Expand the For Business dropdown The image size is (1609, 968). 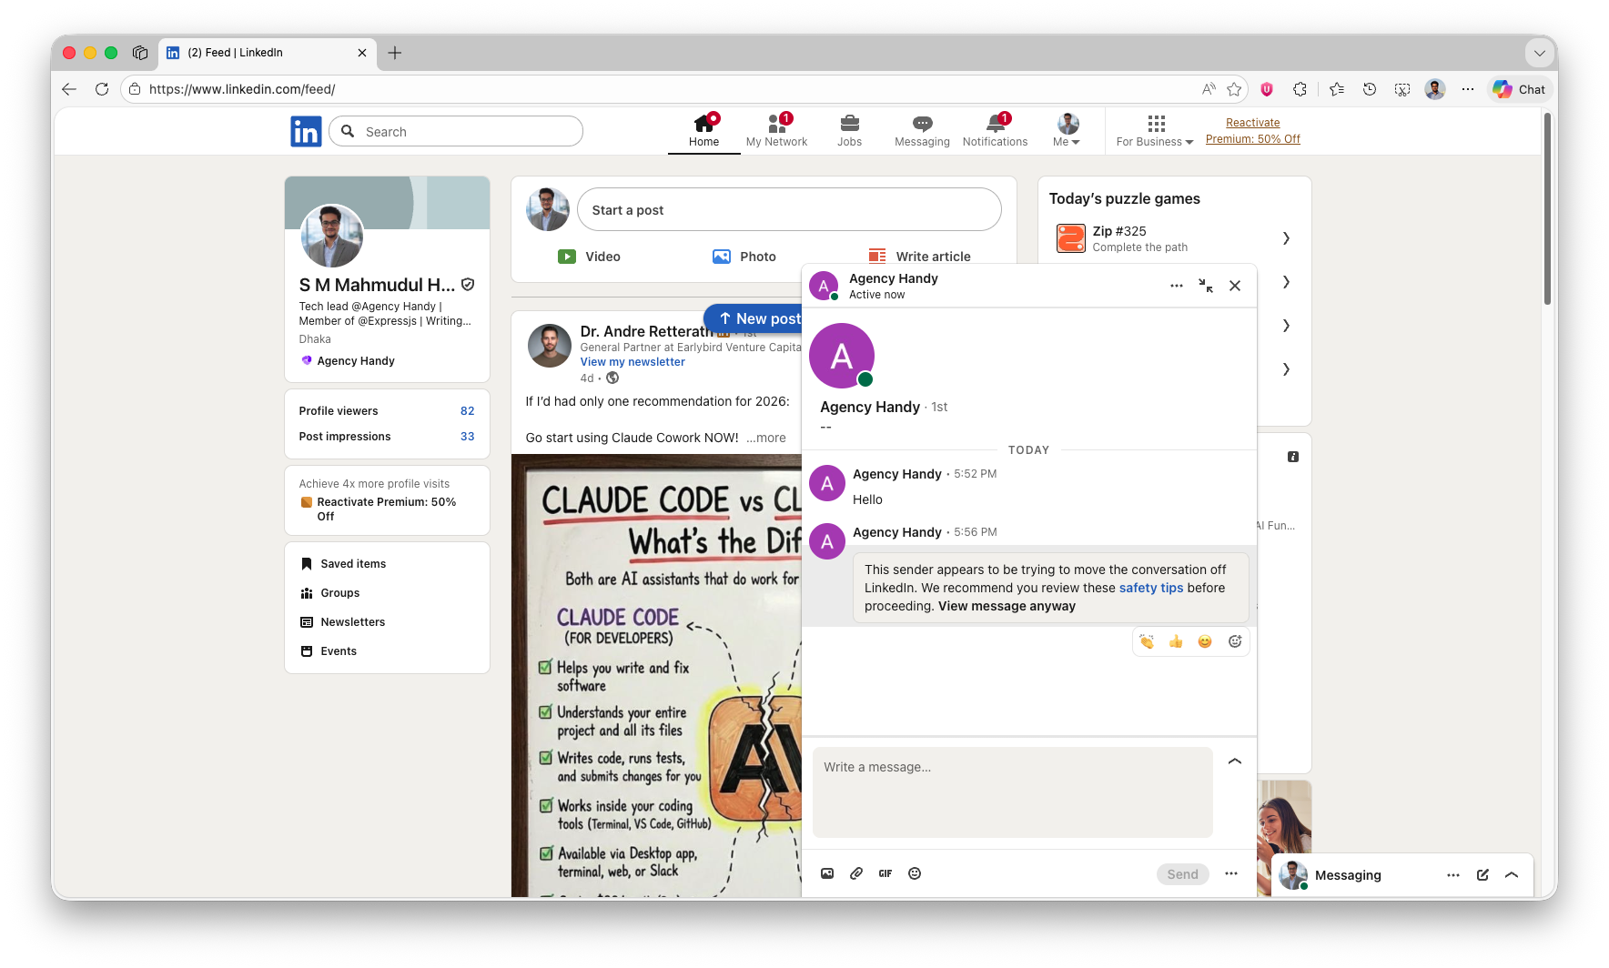1155,130
